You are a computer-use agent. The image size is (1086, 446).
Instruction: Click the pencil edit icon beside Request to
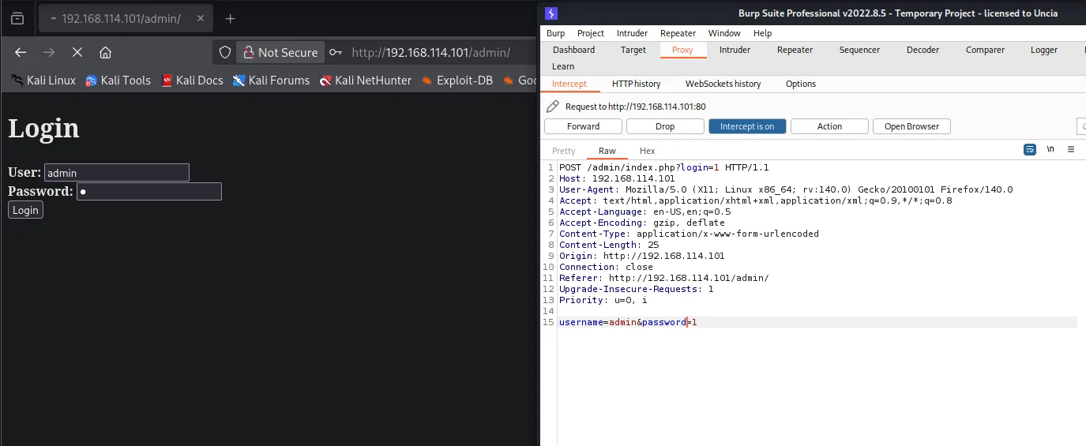(x=553, y=106)
